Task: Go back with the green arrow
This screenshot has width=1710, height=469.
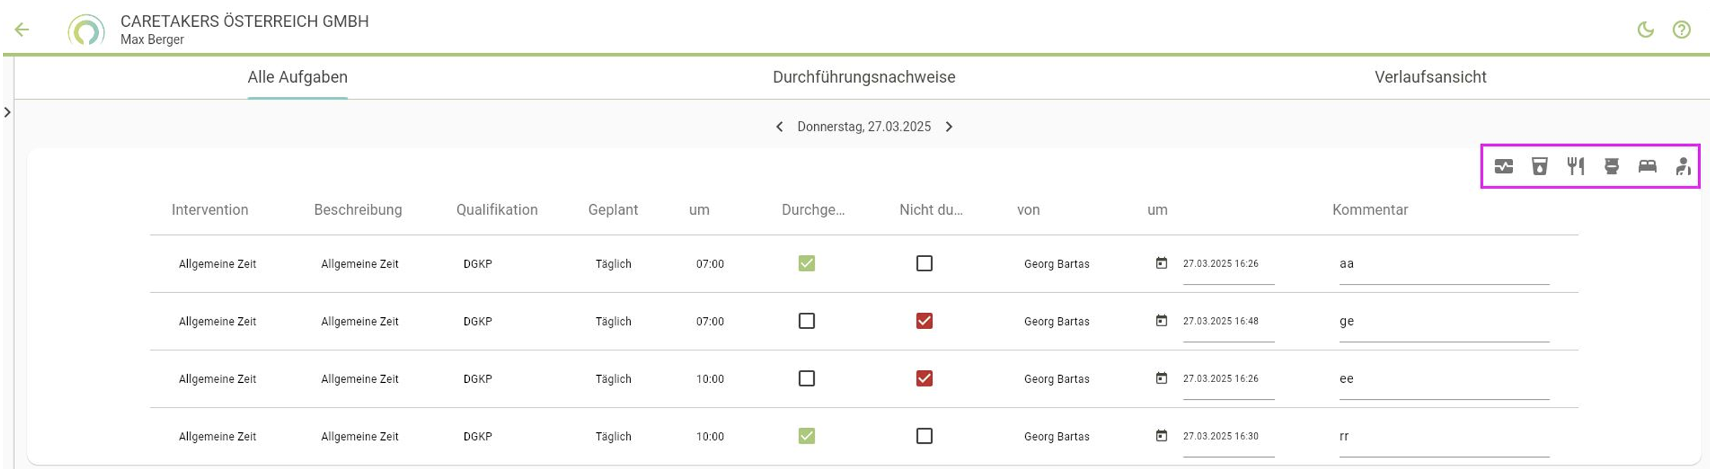Action: point(22,30)
